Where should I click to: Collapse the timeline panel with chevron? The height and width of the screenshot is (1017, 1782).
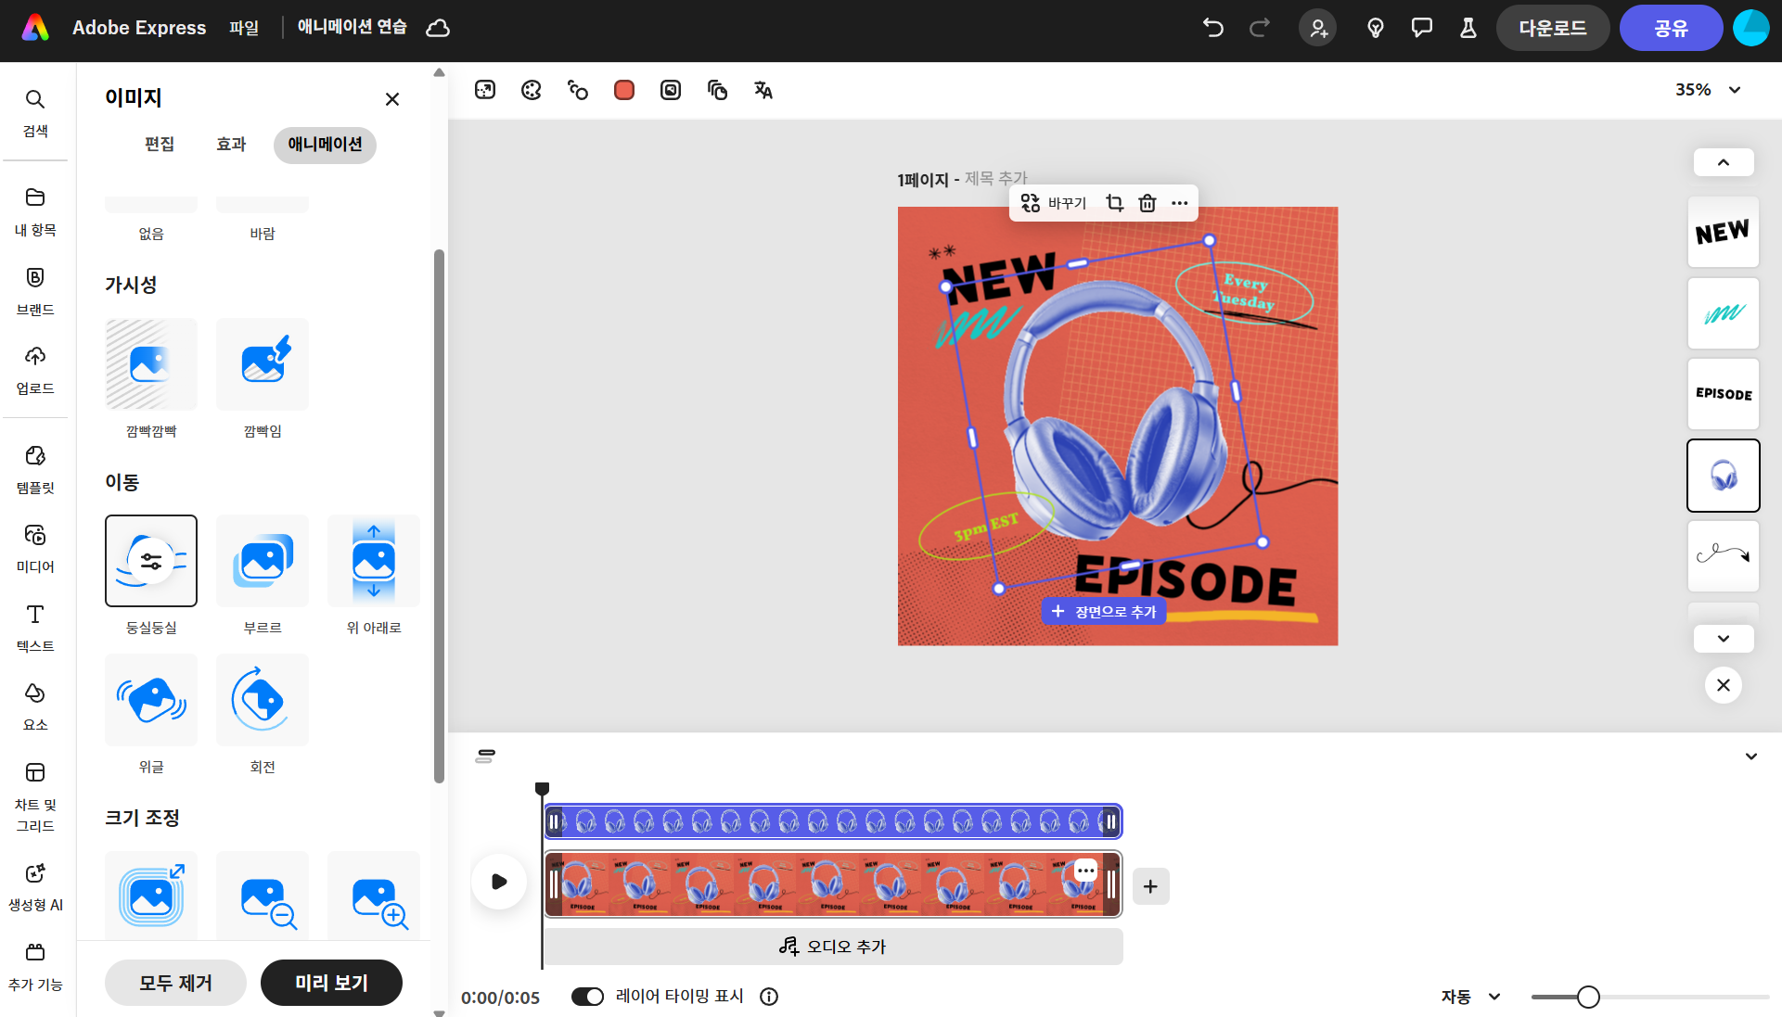[x=1750, y=756]
